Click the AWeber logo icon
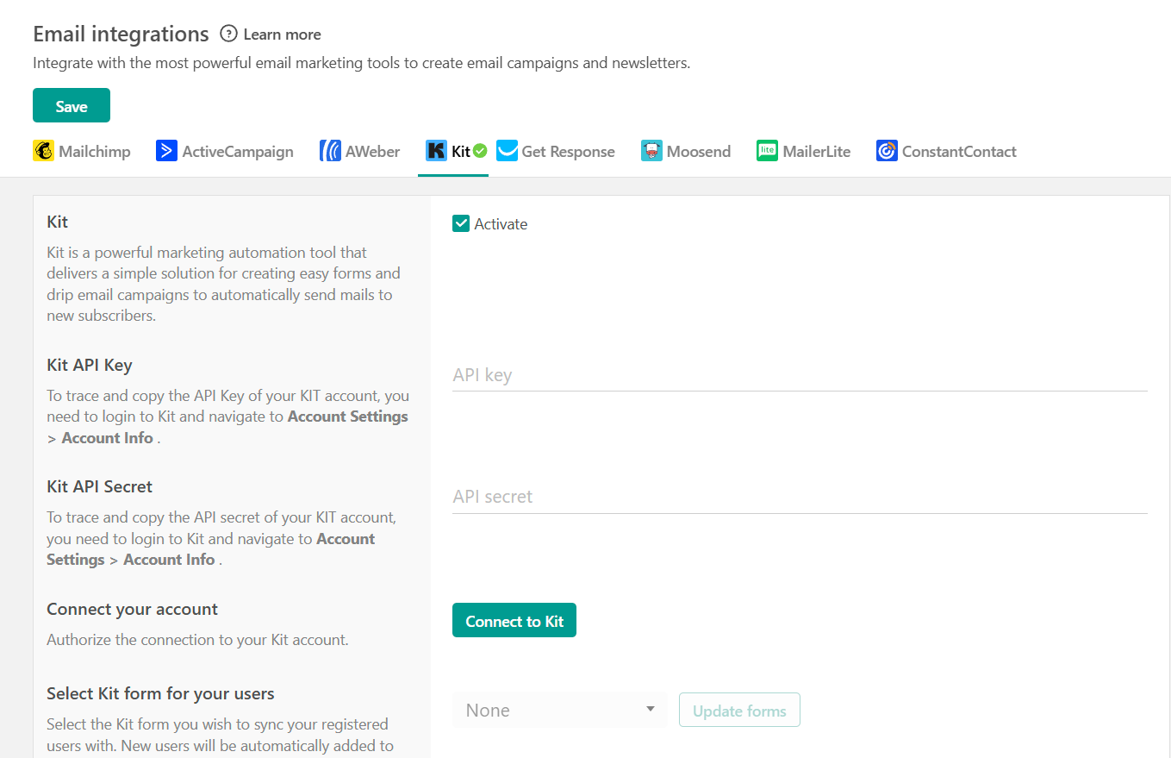Screen dimensions: 1171x758 click(x=330, y=151)
